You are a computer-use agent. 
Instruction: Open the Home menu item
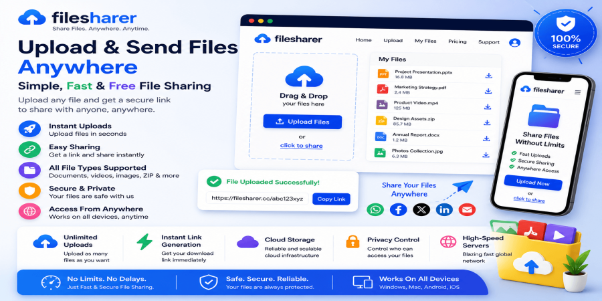pos(363,40)
